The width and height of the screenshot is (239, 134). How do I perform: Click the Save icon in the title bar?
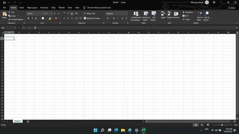coord(4,2)
